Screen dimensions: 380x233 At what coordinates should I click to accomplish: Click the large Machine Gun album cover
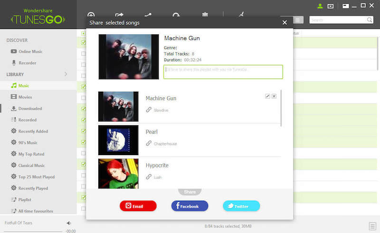point(129,56)
